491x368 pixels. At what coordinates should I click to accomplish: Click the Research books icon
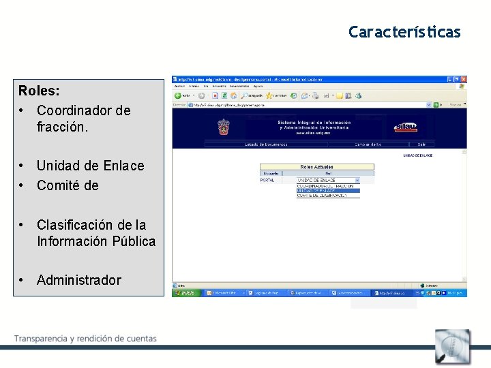point(348,96)
